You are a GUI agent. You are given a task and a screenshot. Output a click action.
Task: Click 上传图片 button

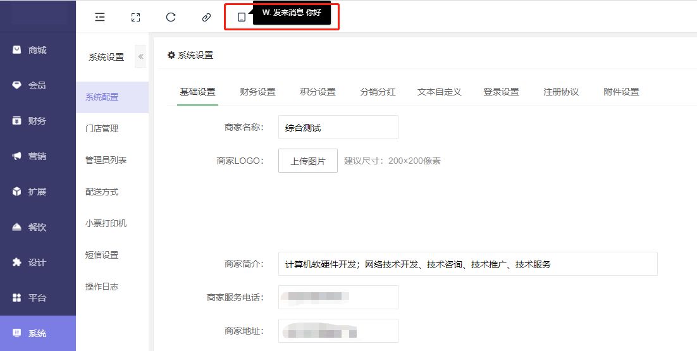[x=308, y=161]
